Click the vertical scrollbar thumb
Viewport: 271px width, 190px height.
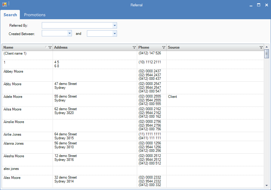(x=266, y=54)
